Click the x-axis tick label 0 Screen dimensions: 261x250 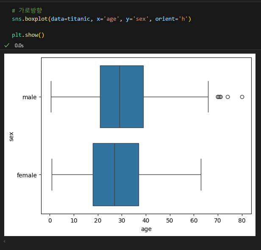point(50,220)
